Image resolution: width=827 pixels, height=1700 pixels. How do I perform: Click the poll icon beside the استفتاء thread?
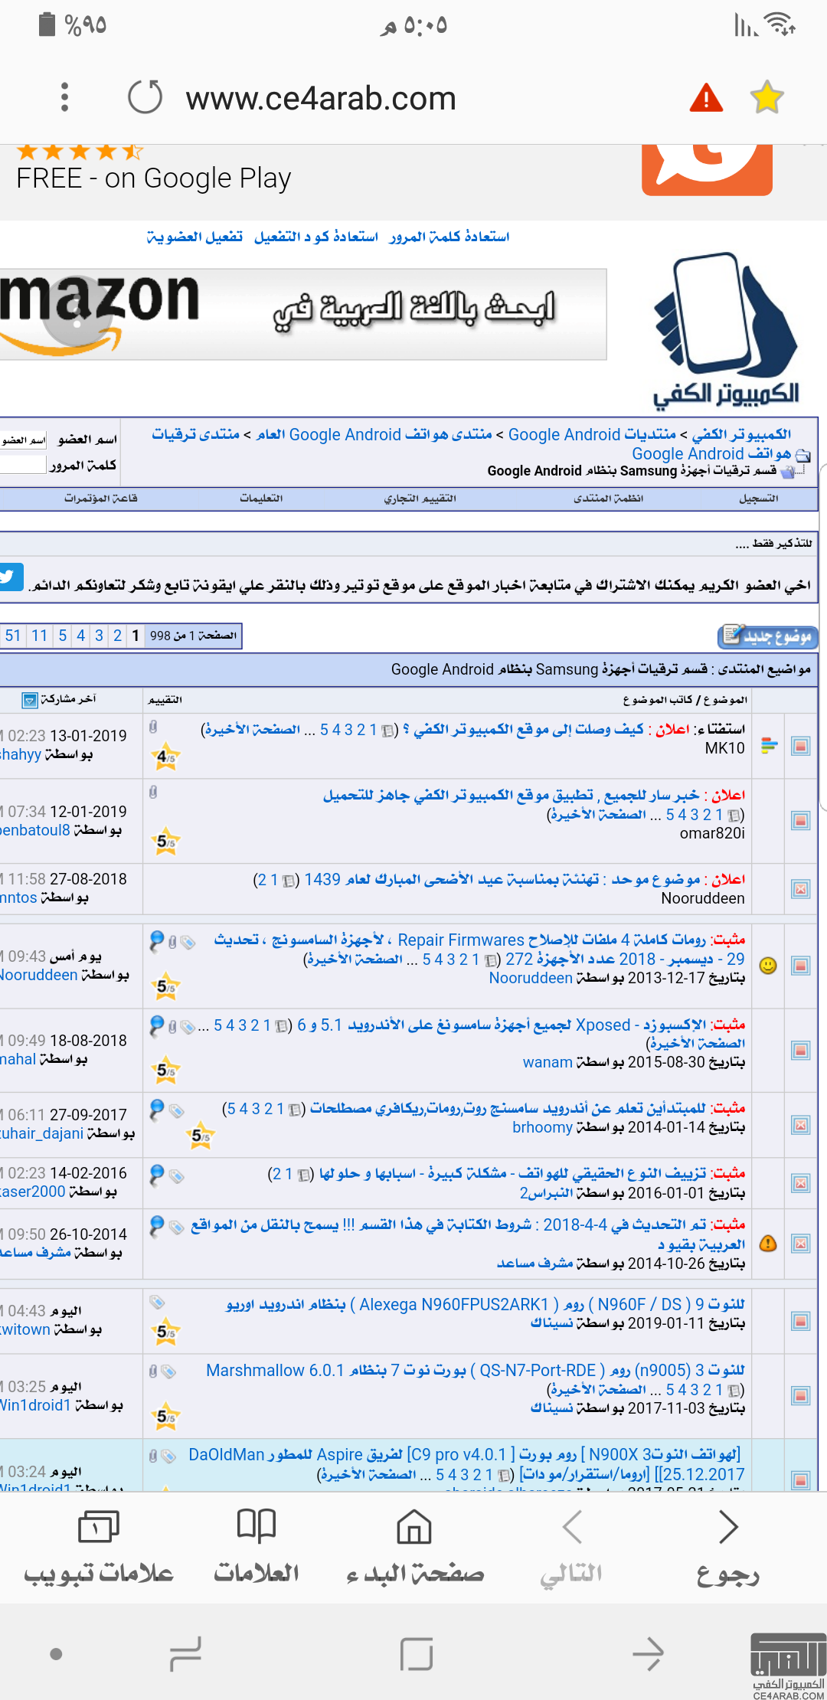770,745
